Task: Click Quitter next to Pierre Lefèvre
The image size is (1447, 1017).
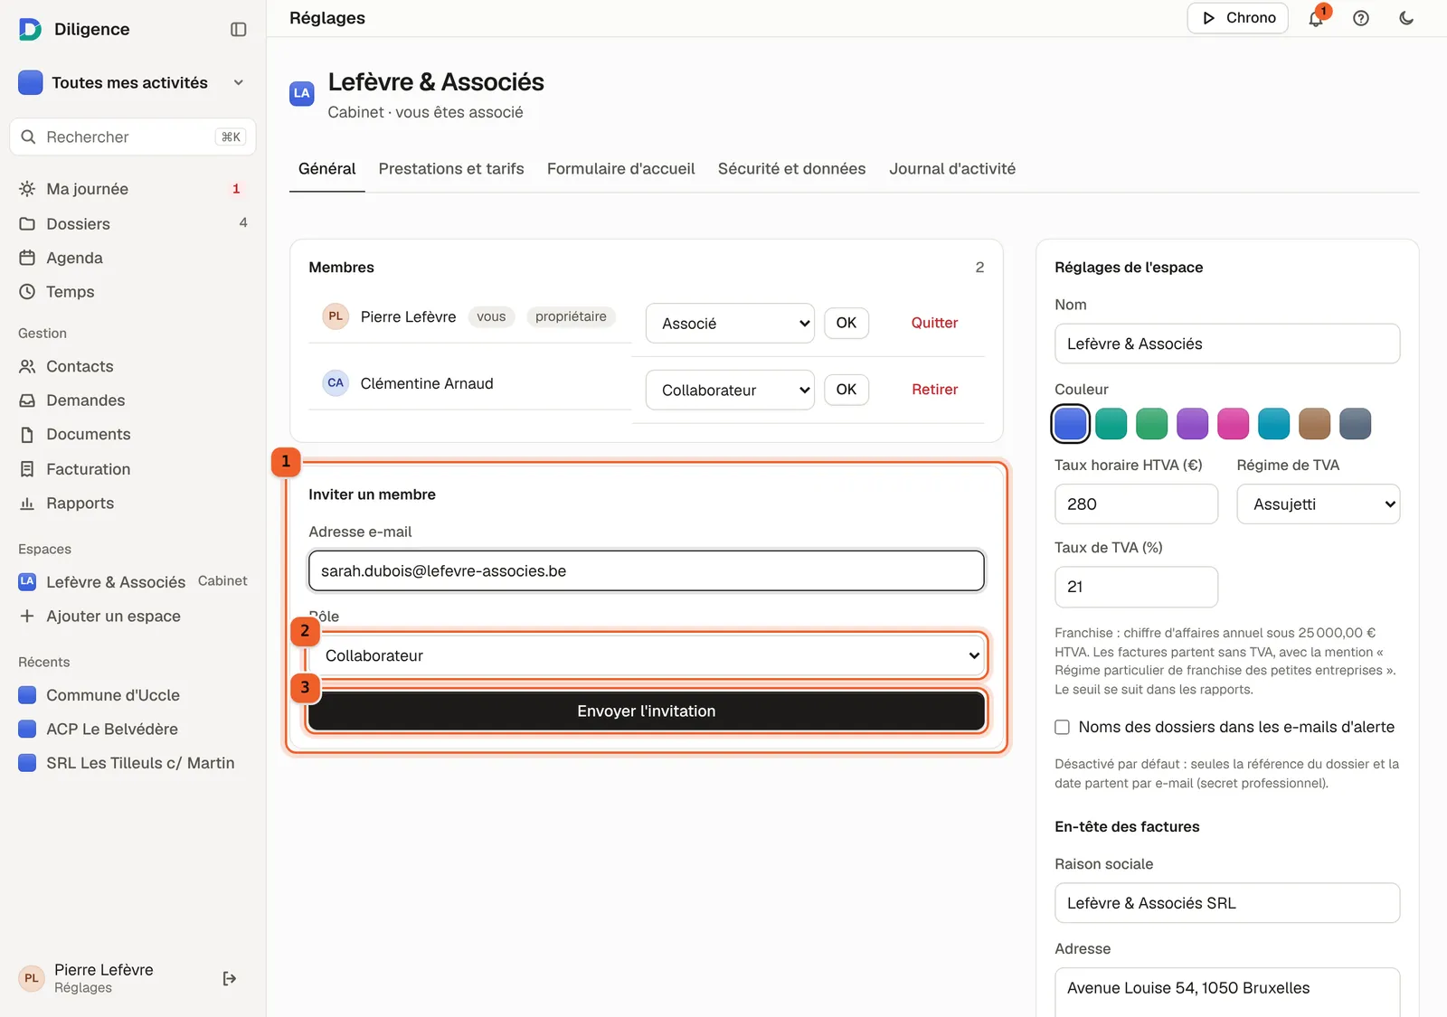Action: pos(934,323)
